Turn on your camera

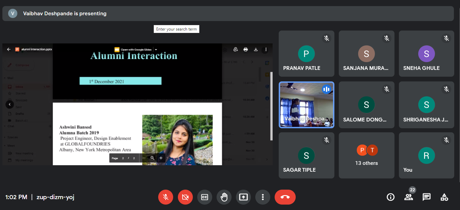click(185, 197)
